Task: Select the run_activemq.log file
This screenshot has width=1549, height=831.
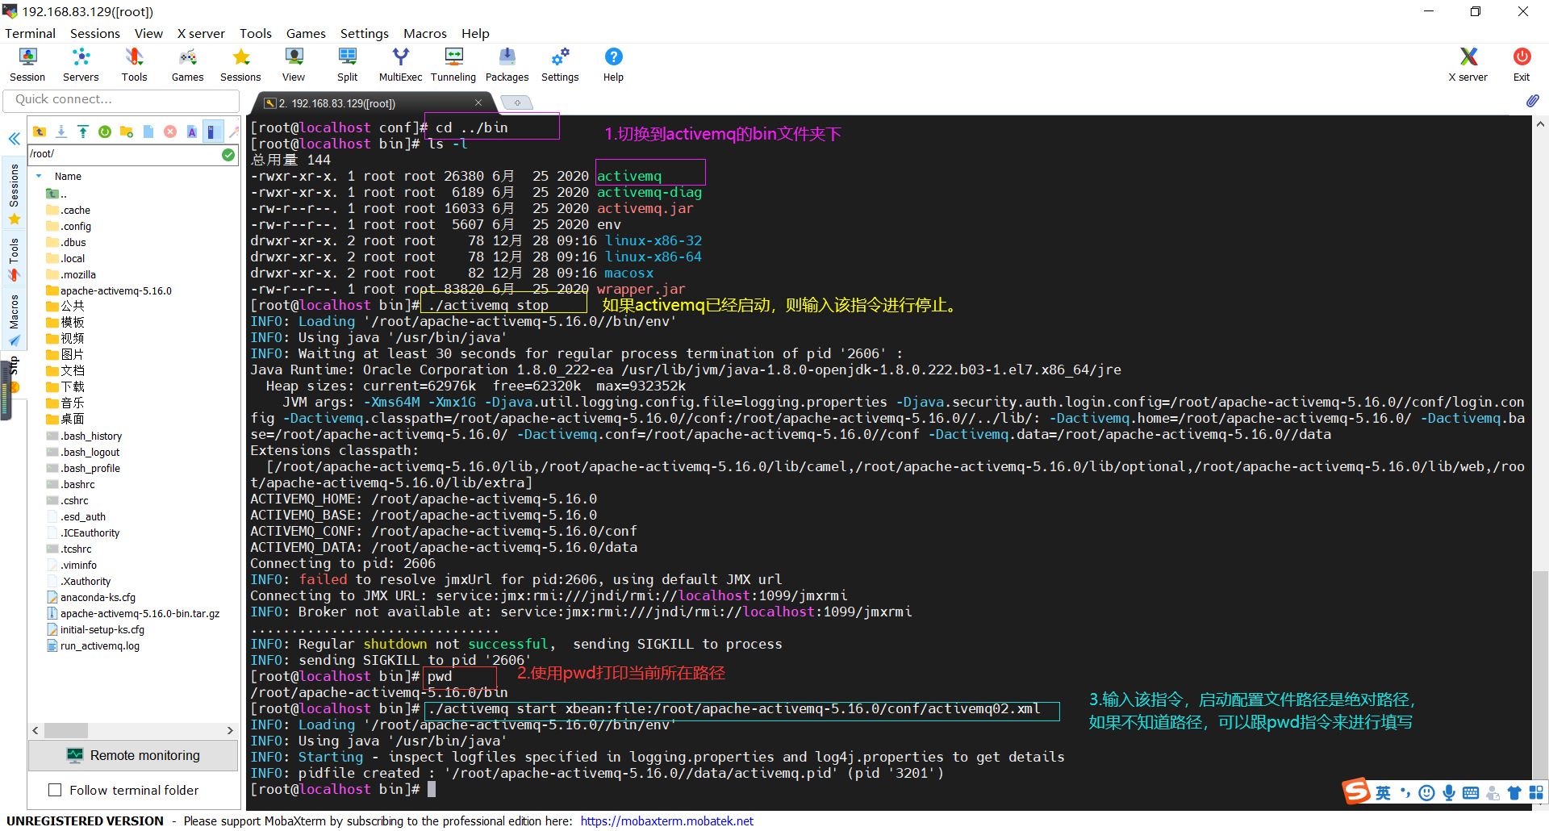Action: point(93,645)
